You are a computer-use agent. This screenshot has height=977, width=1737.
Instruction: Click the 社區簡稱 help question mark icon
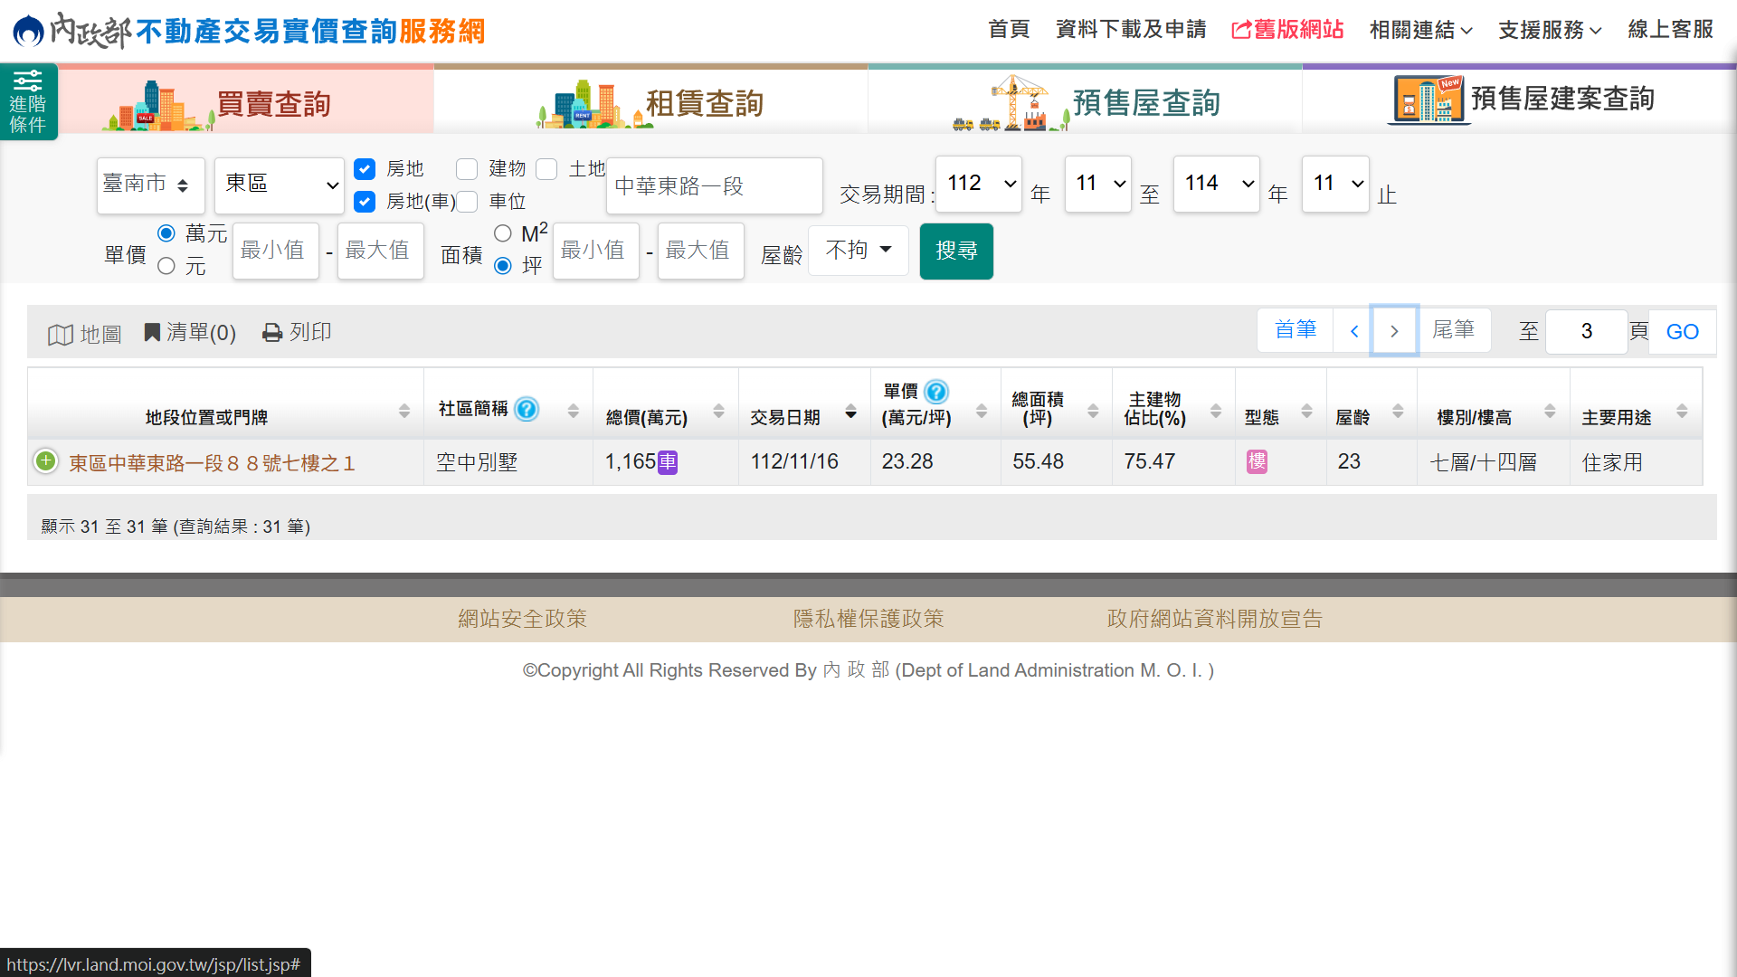[527, 409]
